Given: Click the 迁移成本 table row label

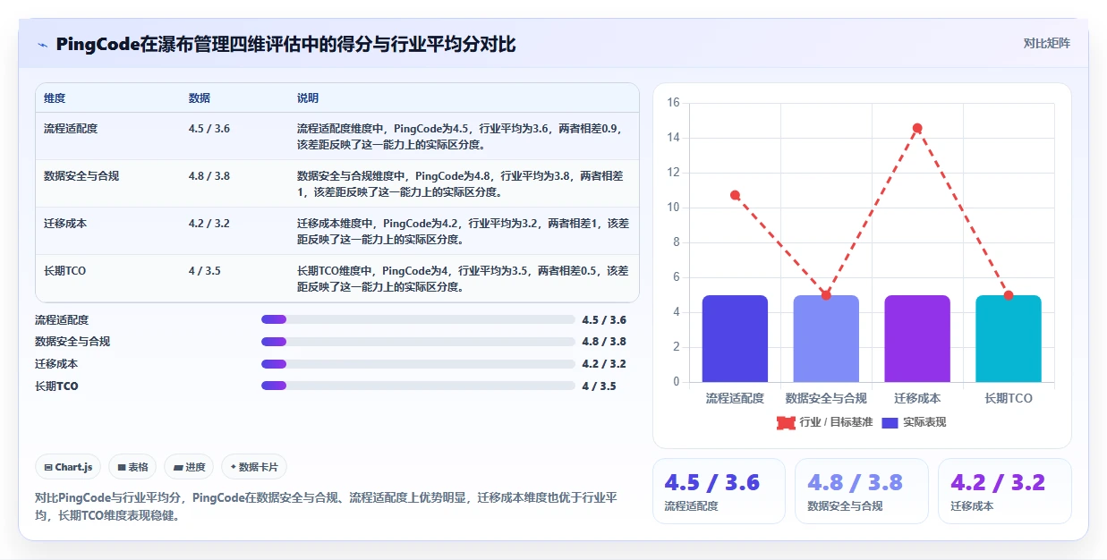Looking at the screenshot, I should [x=65, y=224].
